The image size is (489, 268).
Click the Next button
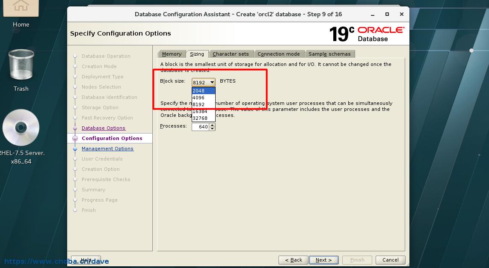coord(324,260)
